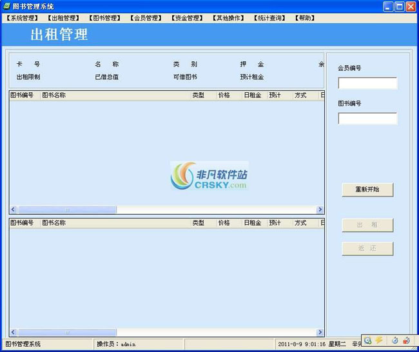
Task: Click the yellow lightning bolt icon
Action: [379, 340]
